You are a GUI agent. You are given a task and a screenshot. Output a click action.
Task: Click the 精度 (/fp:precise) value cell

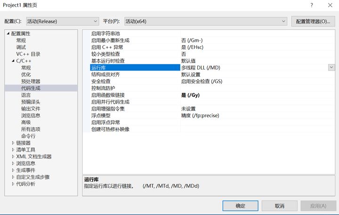[x=258, y=115]
